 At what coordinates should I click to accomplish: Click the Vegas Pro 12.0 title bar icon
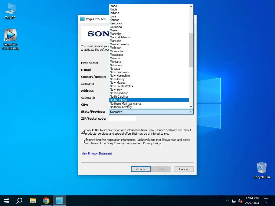coord(82,19)
